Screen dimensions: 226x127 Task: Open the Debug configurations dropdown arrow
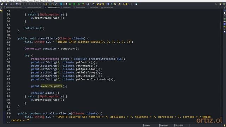tap(72, 4)
